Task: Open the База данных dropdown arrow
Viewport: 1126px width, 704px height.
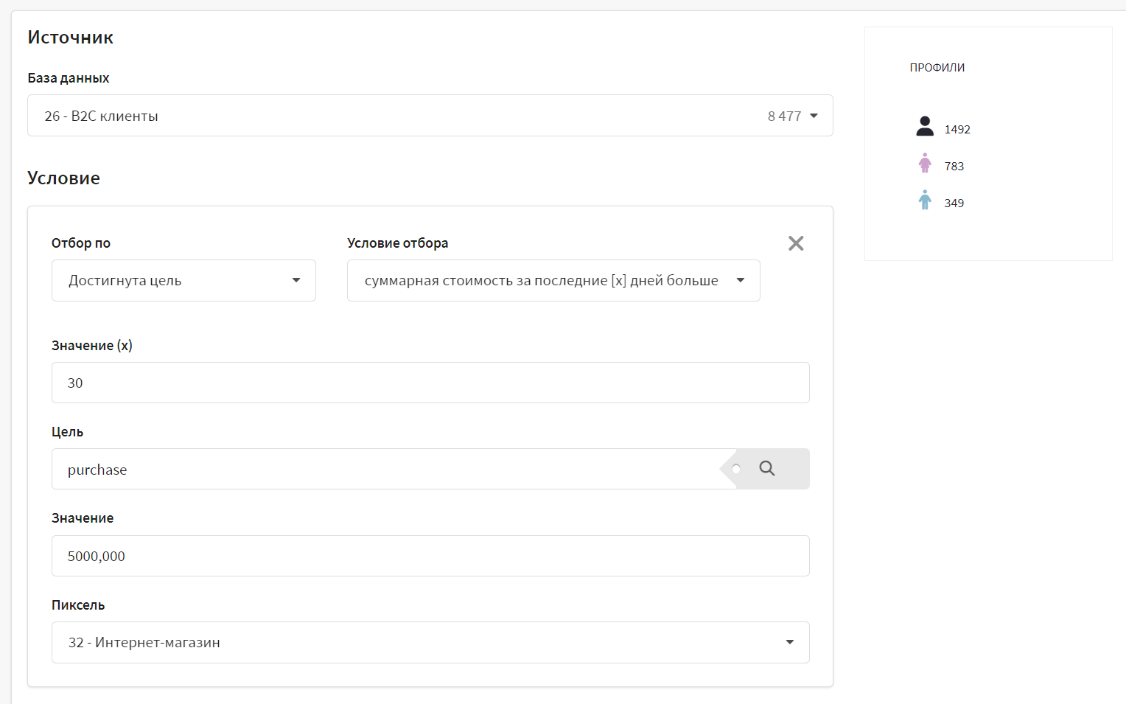Action: point(814,116)
